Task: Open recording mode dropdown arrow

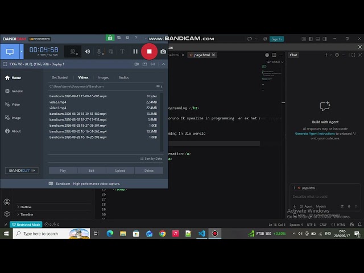Action: pos(22,52)
